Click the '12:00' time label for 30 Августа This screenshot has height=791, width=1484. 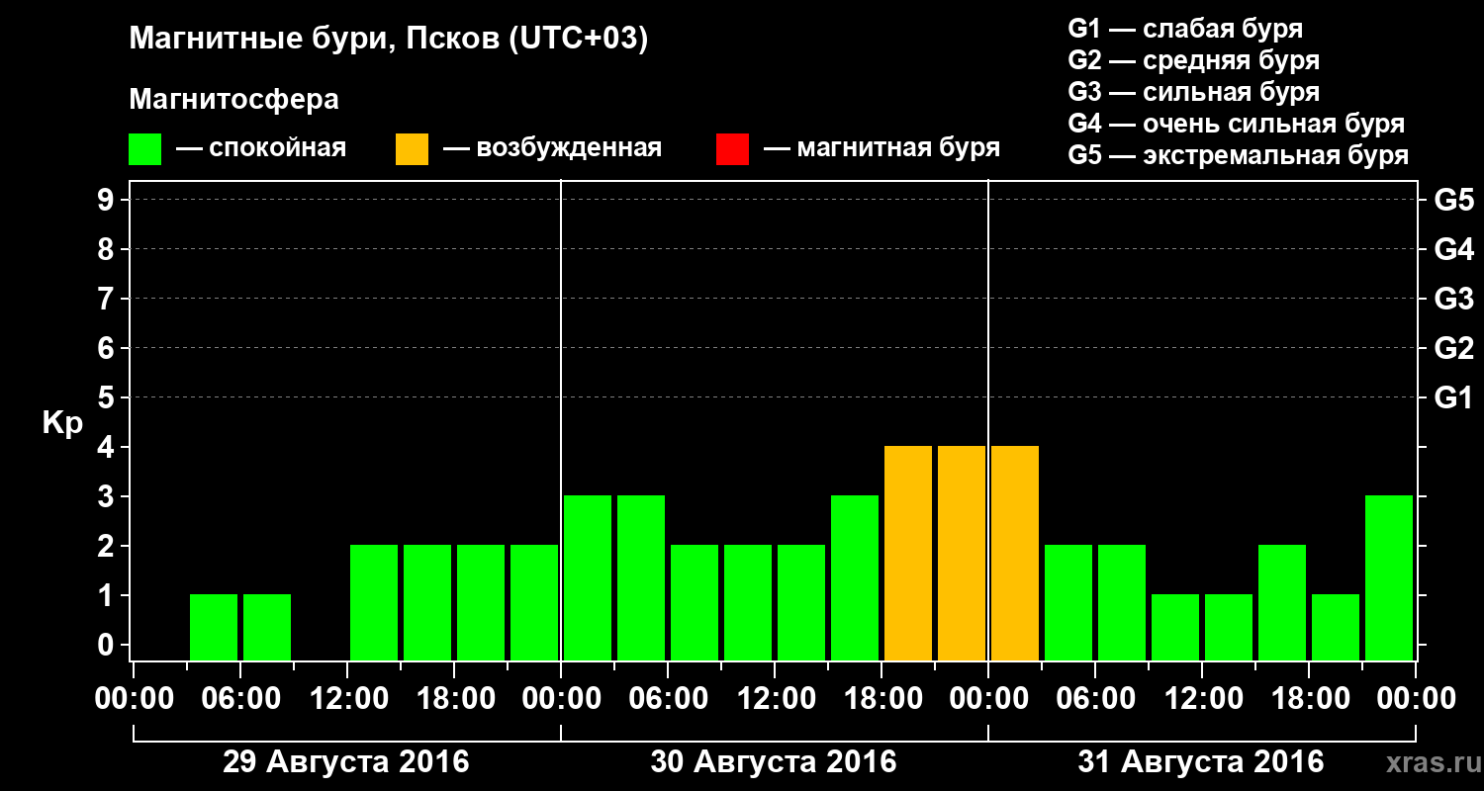pos(775,698)
